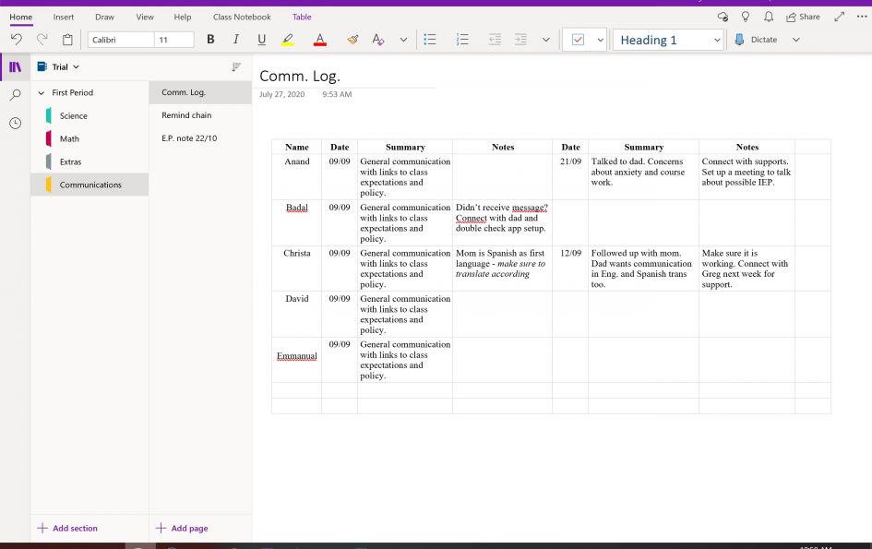This screenshot has height=549, width=872.
Task: Switch to the Insert tab
Action: (64, 17)
